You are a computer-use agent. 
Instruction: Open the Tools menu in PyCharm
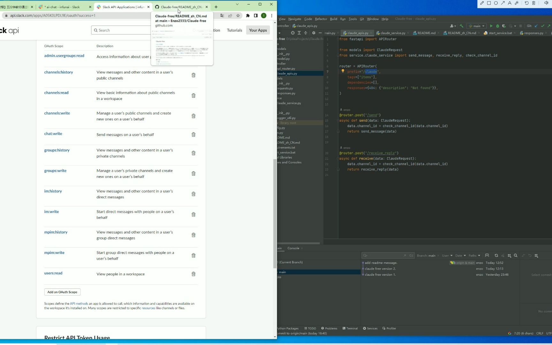(353, 19)
